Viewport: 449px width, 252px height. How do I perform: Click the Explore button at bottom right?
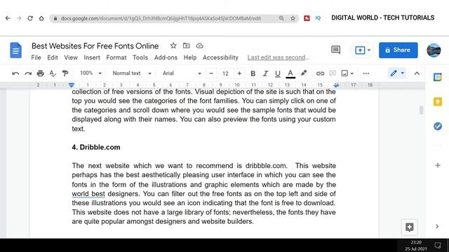(x=410, y=227)
